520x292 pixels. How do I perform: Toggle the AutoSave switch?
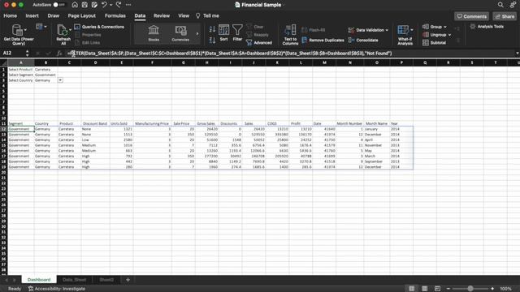pos(58,5)
